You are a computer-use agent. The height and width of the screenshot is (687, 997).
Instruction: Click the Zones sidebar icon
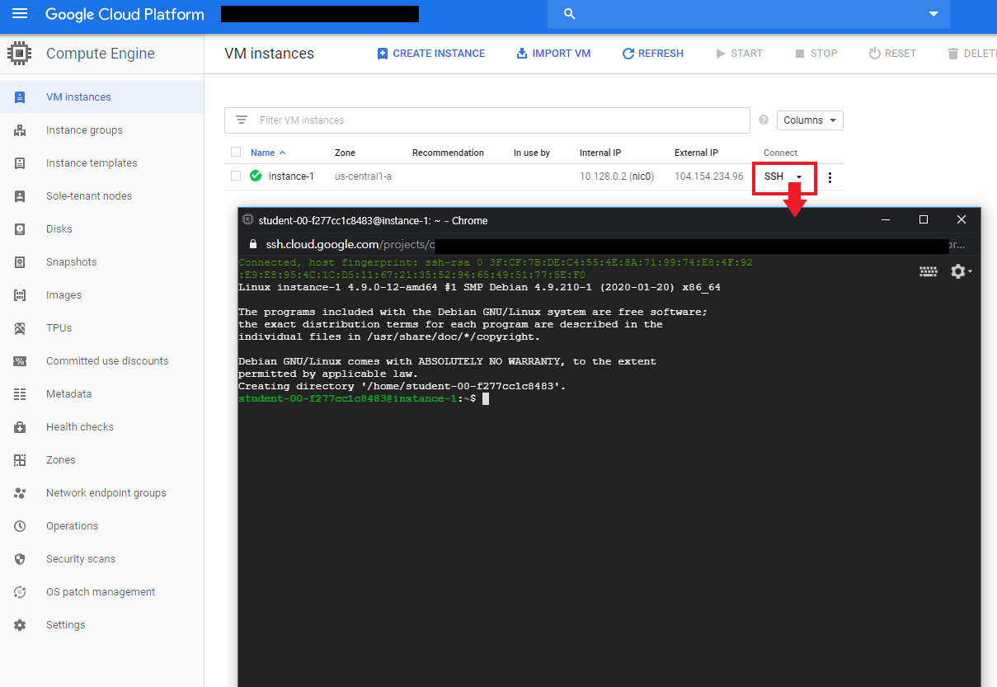pyautogui.click(x=20, y=460)
